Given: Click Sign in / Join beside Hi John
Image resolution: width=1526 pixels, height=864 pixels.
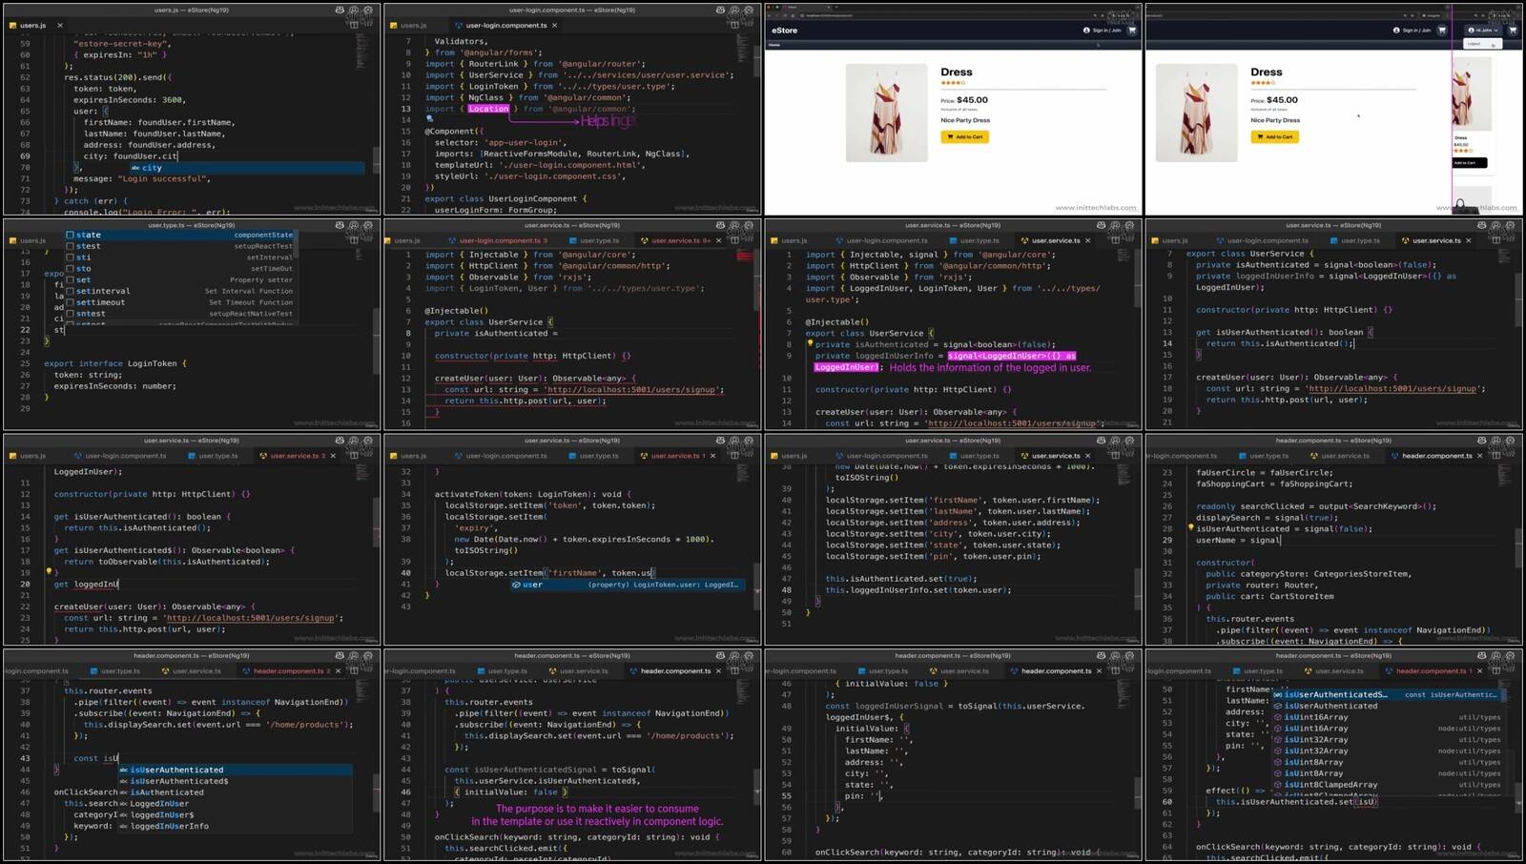Looking at the screenshot, I should [1416, 31].
